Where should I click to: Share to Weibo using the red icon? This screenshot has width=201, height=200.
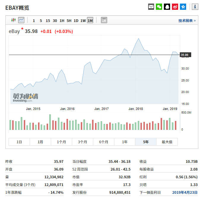[x=175, y=7]
